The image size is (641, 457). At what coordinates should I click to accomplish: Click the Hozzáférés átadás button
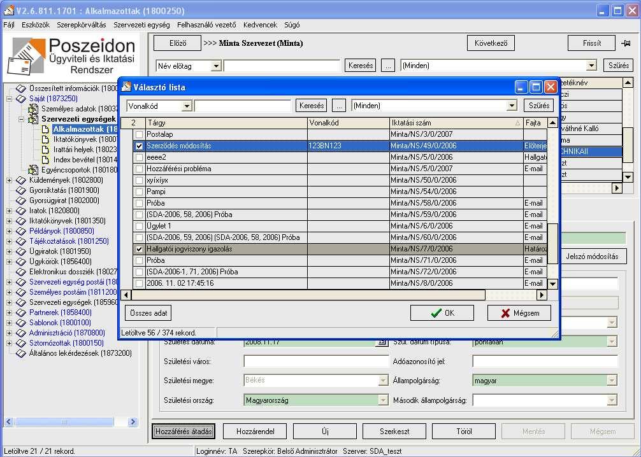(x=184, y=432)
